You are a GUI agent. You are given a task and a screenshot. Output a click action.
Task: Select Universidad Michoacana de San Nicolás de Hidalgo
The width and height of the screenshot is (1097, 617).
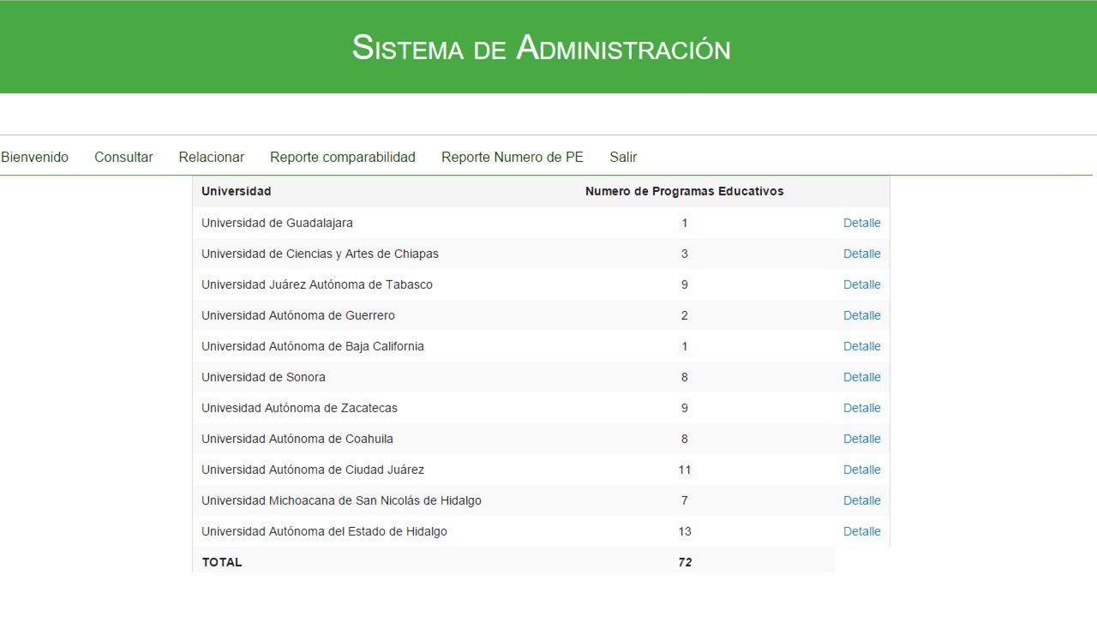click(x=341, y=500)
